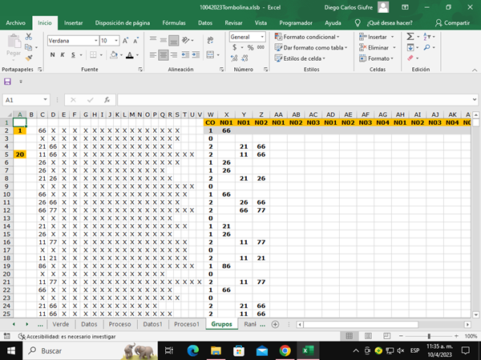Image resolution: width=481 pixels, height=360 pixels.
Task: Align text to middle icon
Action: pos(164,40)
